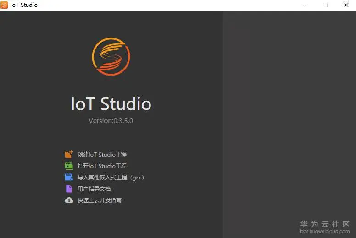Open 打开IoT Studio工程 link

(x=102, y=166)
